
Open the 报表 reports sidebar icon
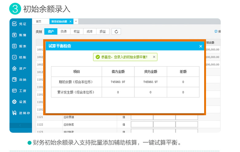[14, 46]
